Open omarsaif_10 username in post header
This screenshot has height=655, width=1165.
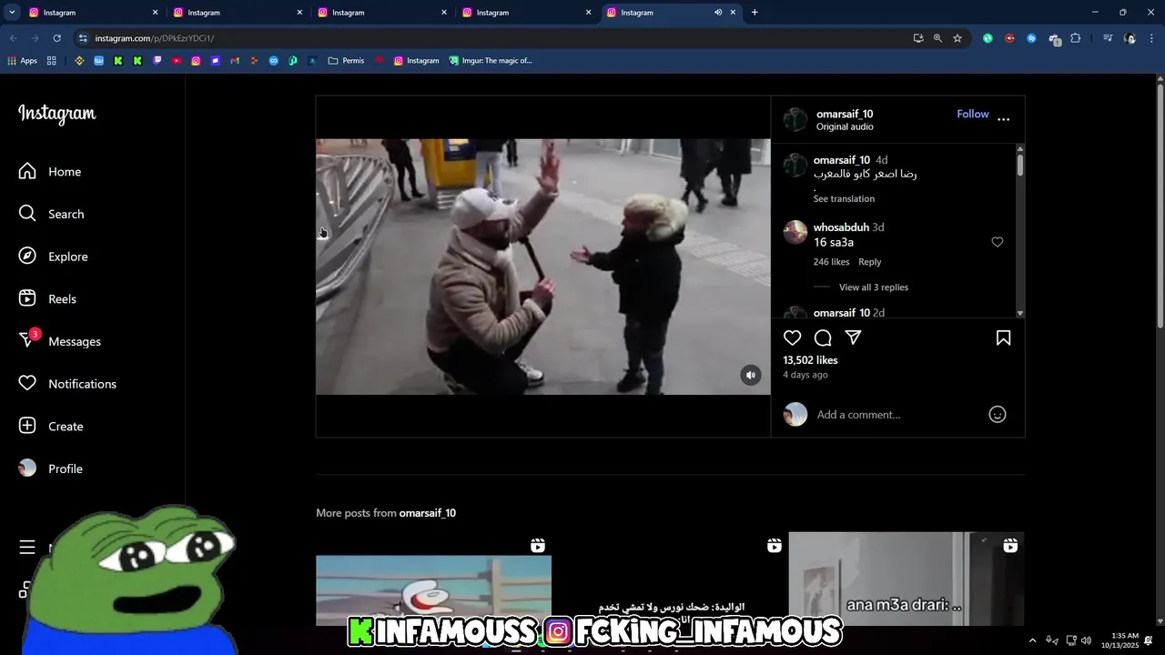[x=845, y=114]
